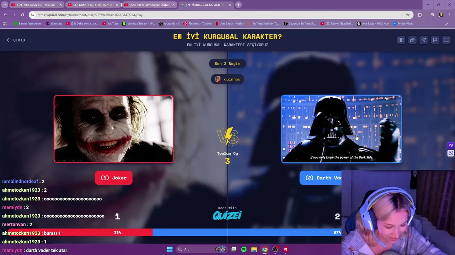Close the Daha sonra izle YouTube tab
Viewport: 455px width, 255px height.
60,5
